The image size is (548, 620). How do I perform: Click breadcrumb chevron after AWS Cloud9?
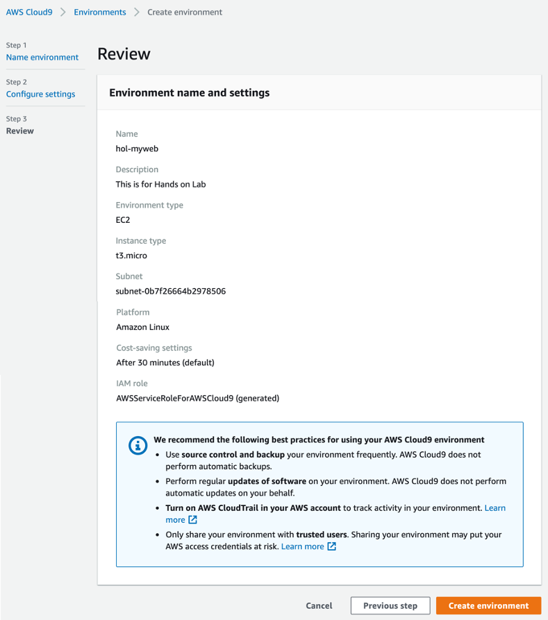[63, 12]
